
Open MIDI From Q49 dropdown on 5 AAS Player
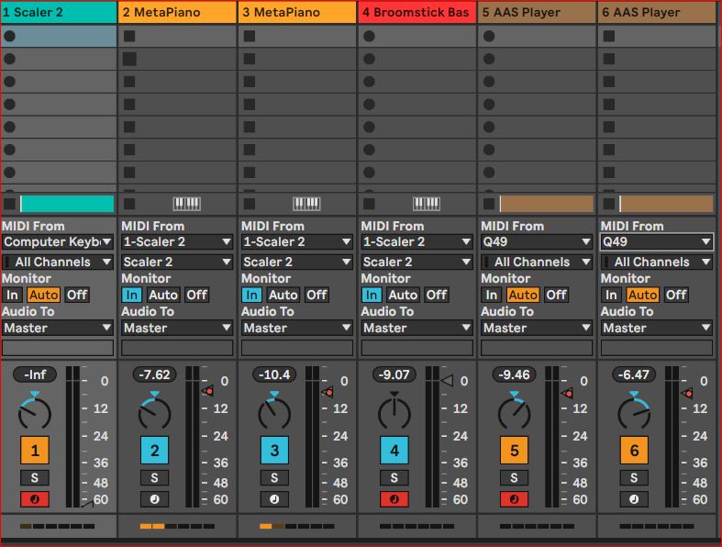click(537, 242)
